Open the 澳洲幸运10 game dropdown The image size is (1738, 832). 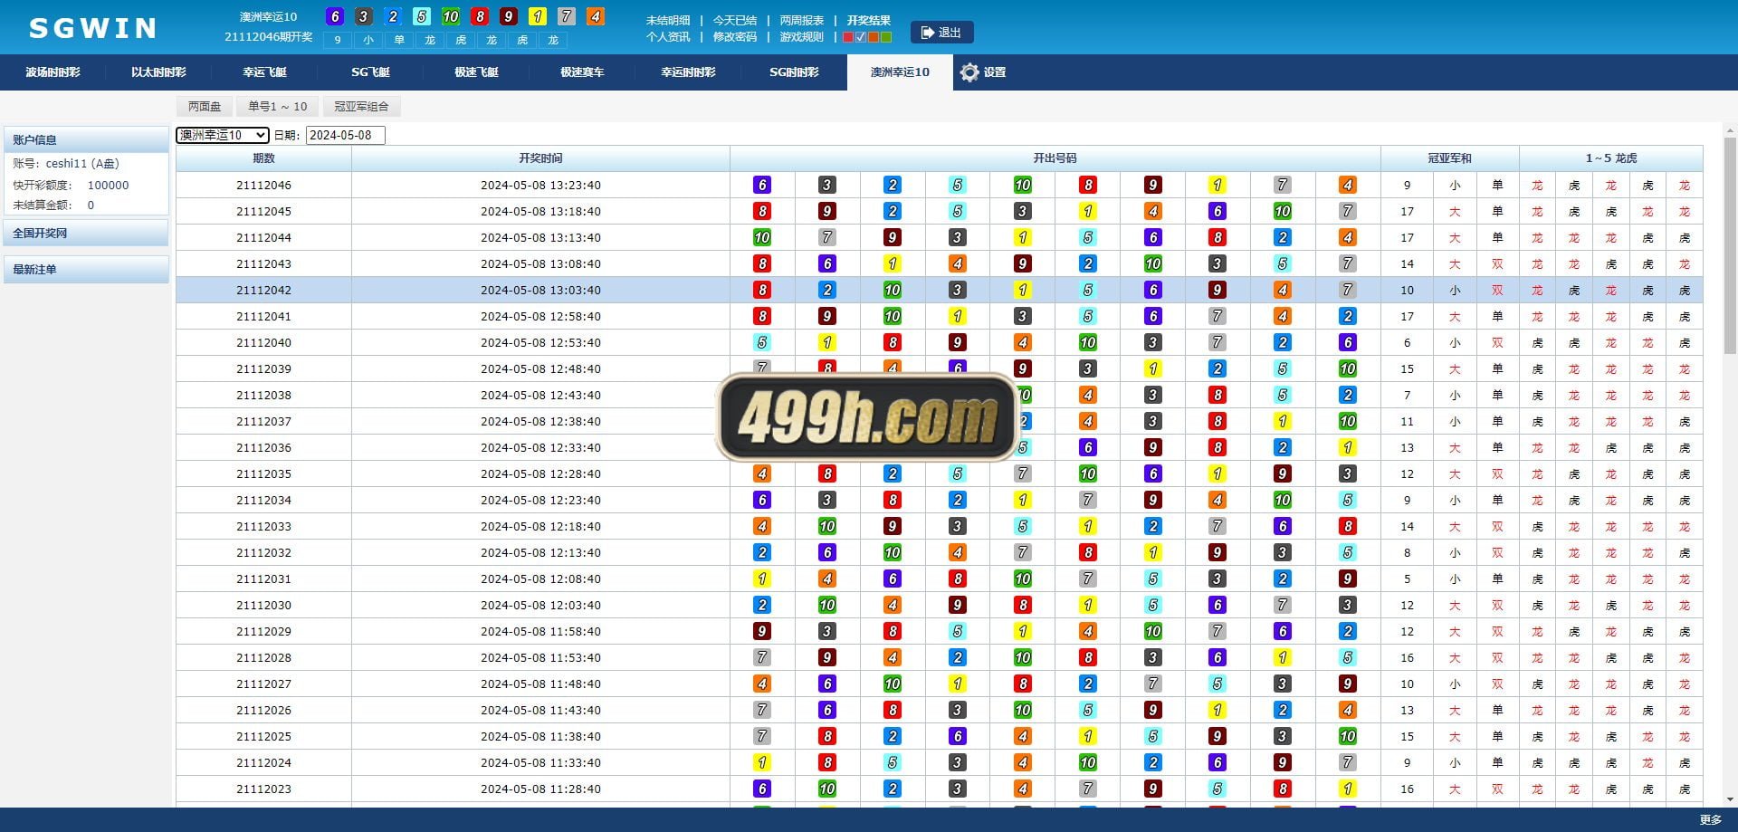(x=223, y=135)
